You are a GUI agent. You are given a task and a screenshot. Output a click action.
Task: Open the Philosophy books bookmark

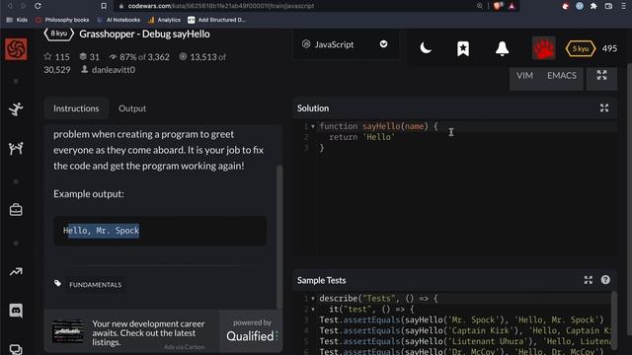coord(62,20)
